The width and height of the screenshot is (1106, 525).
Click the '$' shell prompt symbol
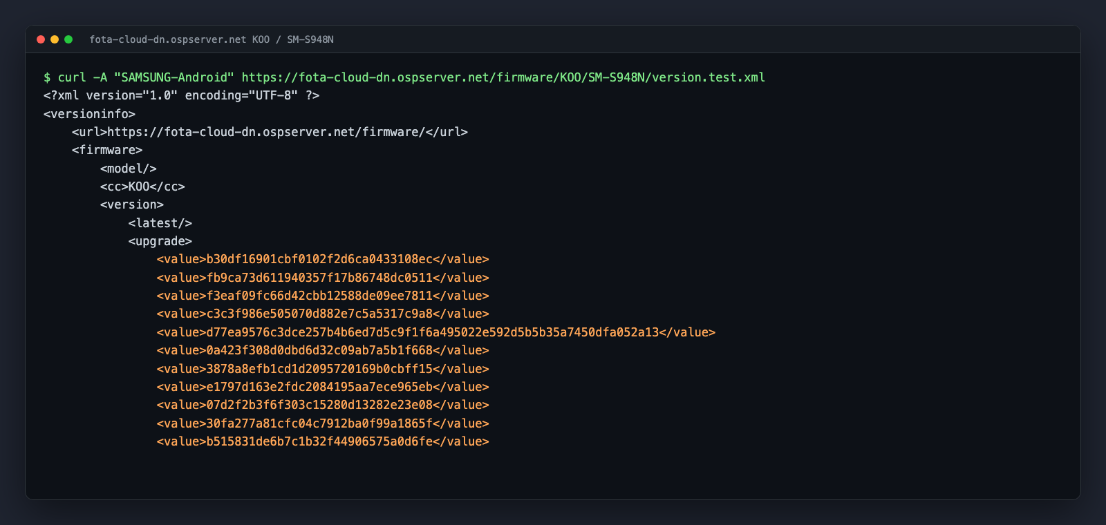47,77
